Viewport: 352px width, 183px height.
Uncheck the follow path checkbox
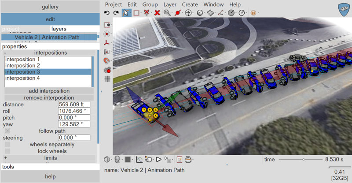click(7, 131)
